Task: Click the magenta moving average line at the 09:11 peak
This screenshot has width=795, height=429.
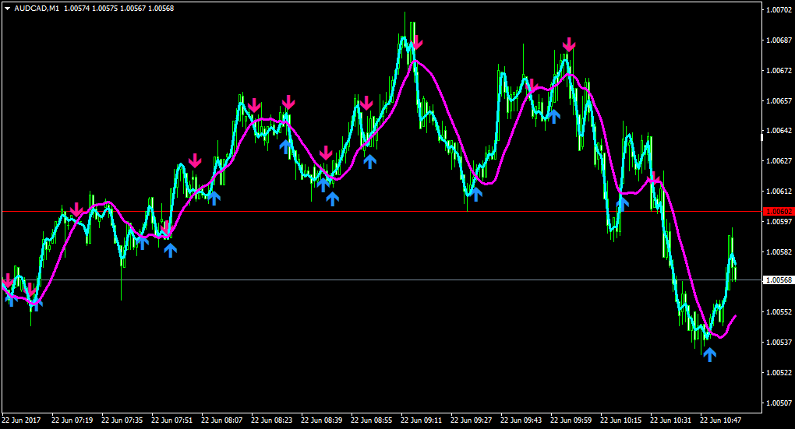Action: click(x=415, y=62)
